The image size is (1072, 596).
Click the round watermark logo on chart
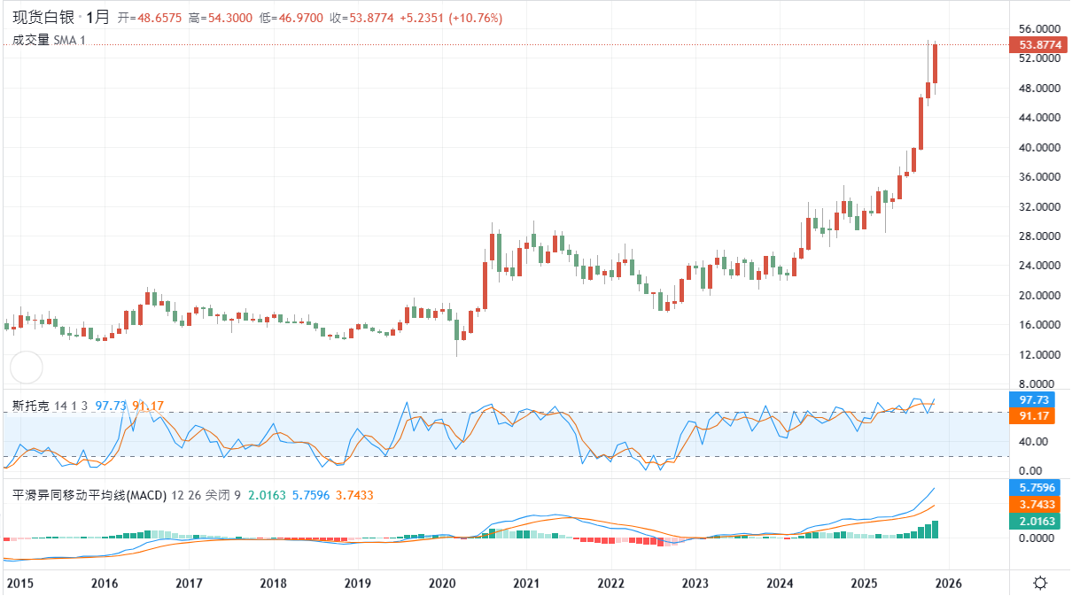(26, 368)
